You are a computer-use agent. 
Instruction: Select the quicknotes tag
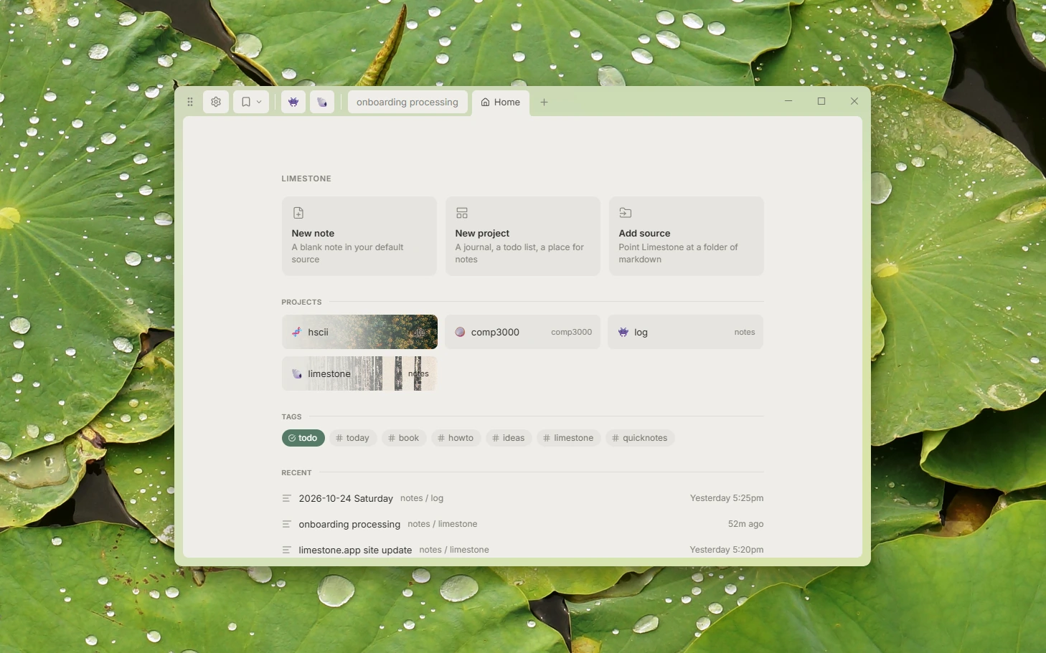coord(640,438)
